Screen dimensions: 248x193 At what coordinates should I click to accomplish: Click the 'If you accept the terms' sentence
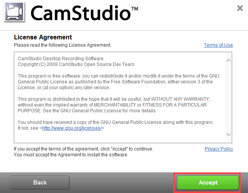83,149
